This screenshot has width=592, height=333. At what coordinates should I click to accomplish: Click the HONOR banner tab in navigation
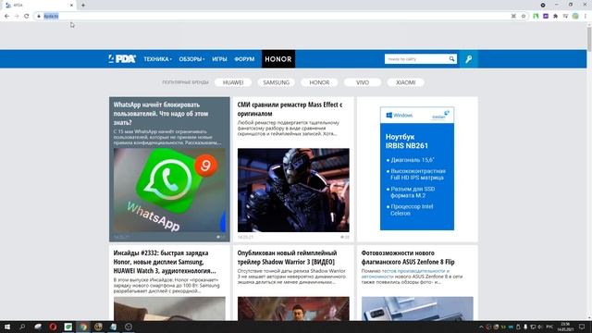click(x=278, y=59)
